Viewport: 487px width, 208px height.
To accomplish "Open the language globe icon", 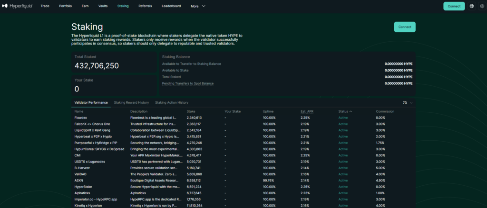I will click(x=471, y=6).
